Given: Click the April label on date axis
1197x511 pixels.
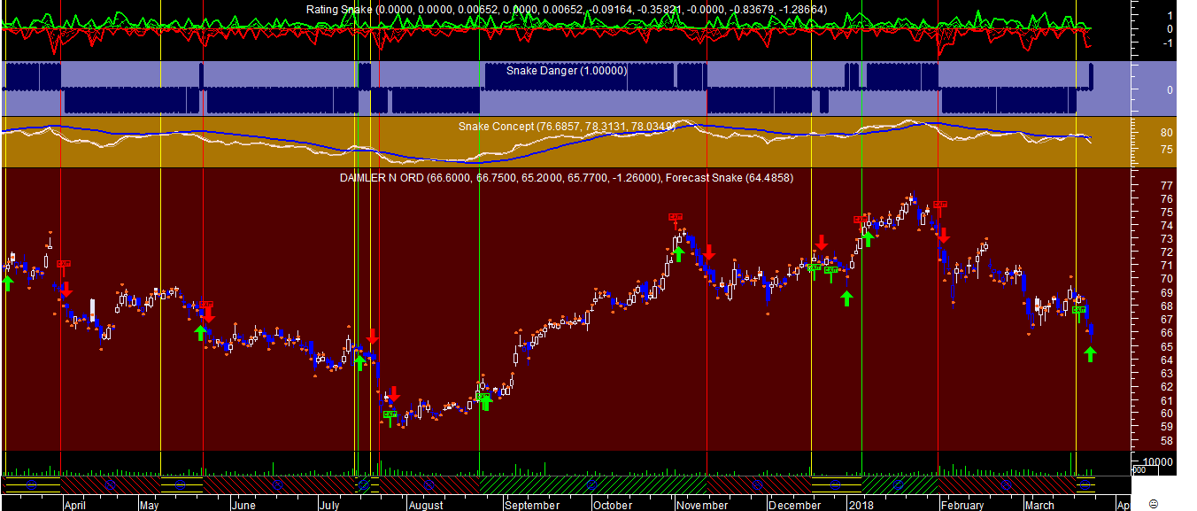Looking at the screenshot, I should pos(75,506).
